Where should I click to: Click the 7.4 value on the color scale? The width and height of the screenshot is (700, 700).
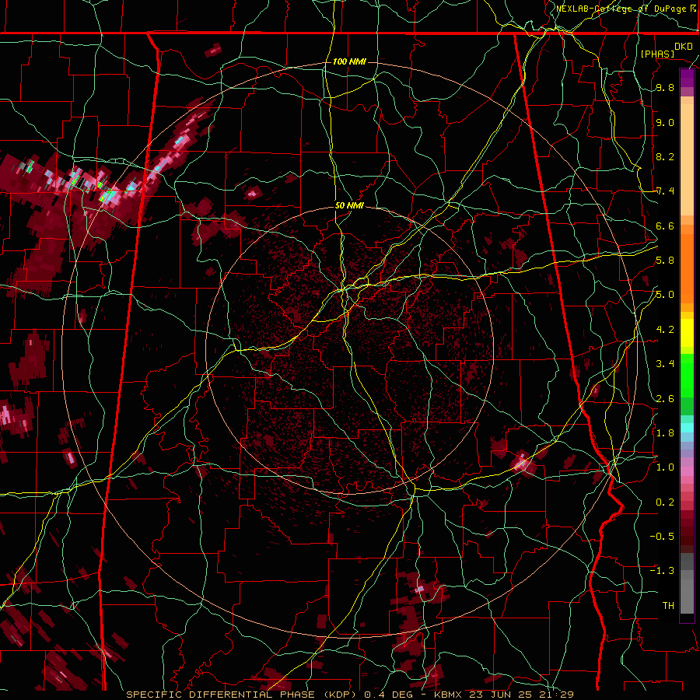click(x=665, y=191)
